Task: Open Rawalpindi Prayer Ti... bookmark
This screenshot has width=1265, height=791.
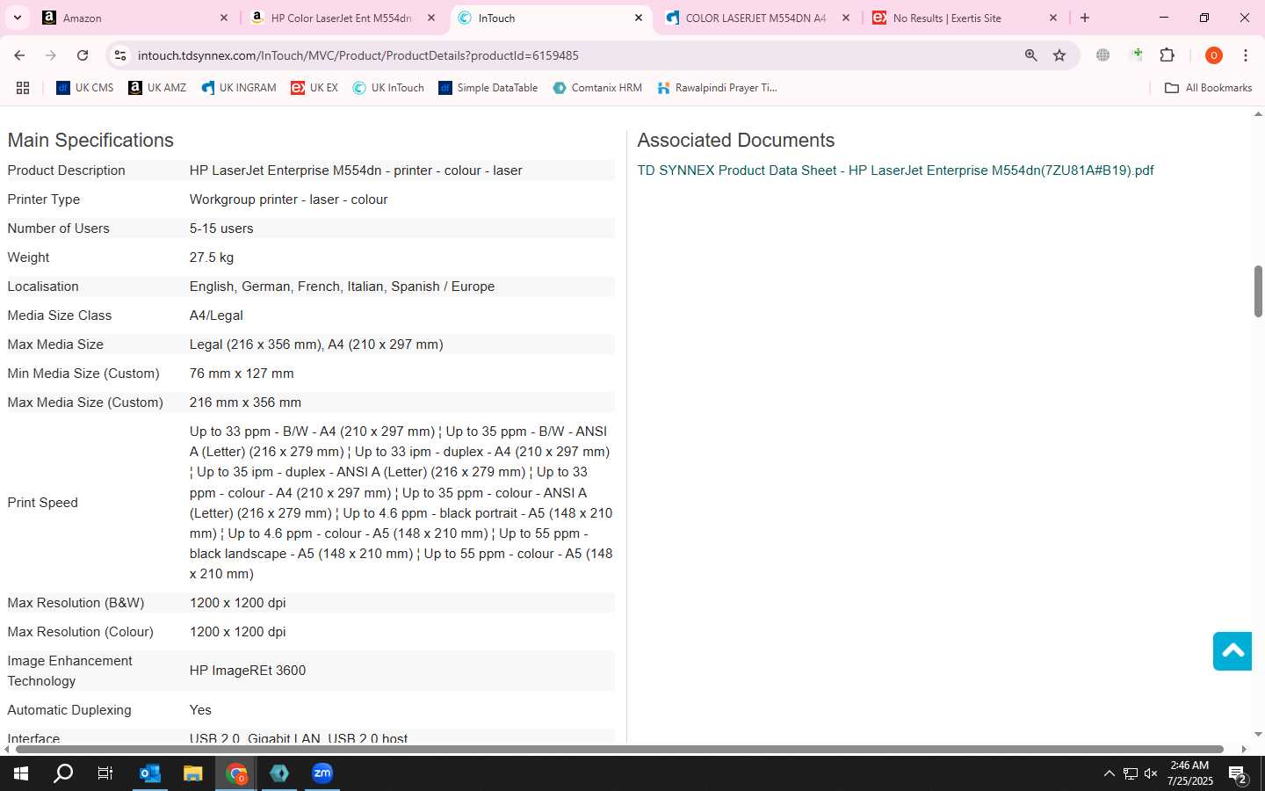Action: pyautogui.click(x=717, y=88)
